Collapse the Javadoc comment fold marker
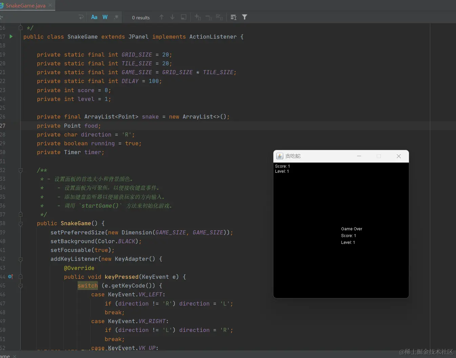The height and width of the screenshot is (358, 456). [21, 170]
